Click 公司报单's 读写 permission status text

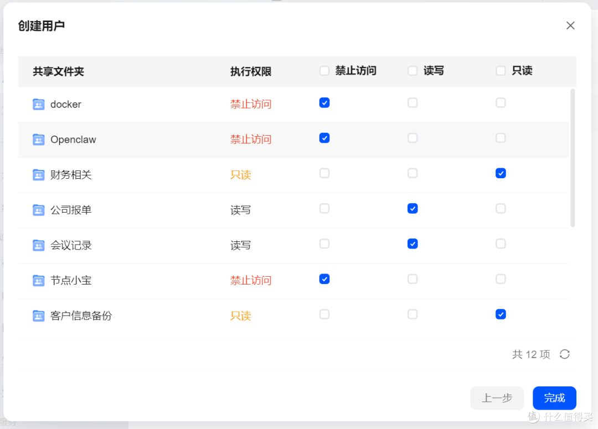pyautogui.click(x=241, y=210)
